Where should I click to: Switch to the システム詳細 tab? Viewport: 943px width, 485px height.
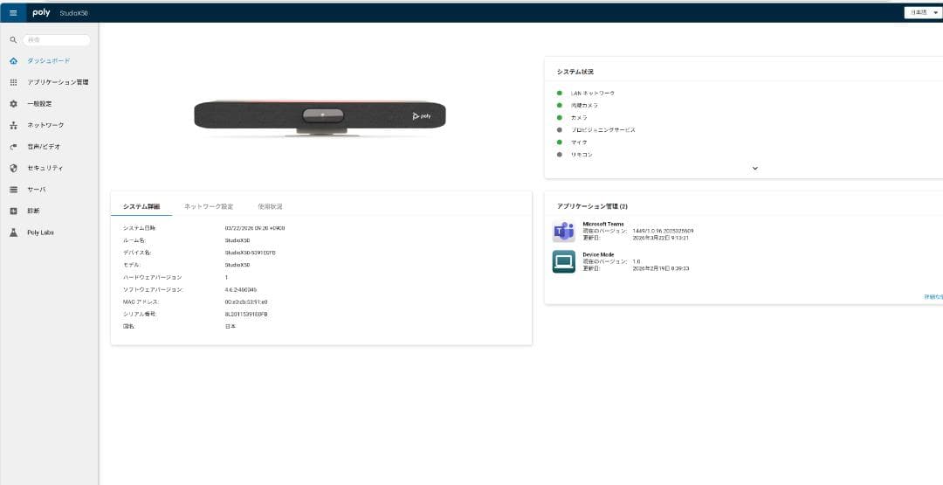tap(141, 206)
